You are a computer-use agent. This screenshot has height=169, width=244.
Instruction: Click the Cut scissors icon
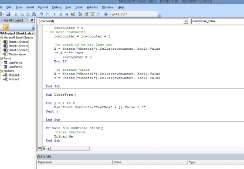click(x=16, y=14)
